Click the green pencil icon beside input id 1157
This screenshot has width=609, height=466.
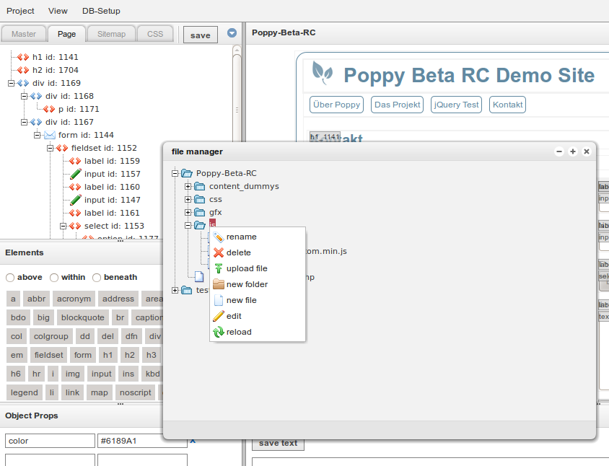(74, 174)
